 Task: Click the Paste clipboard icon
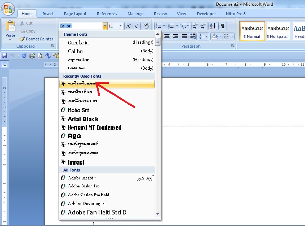point(10,26)
